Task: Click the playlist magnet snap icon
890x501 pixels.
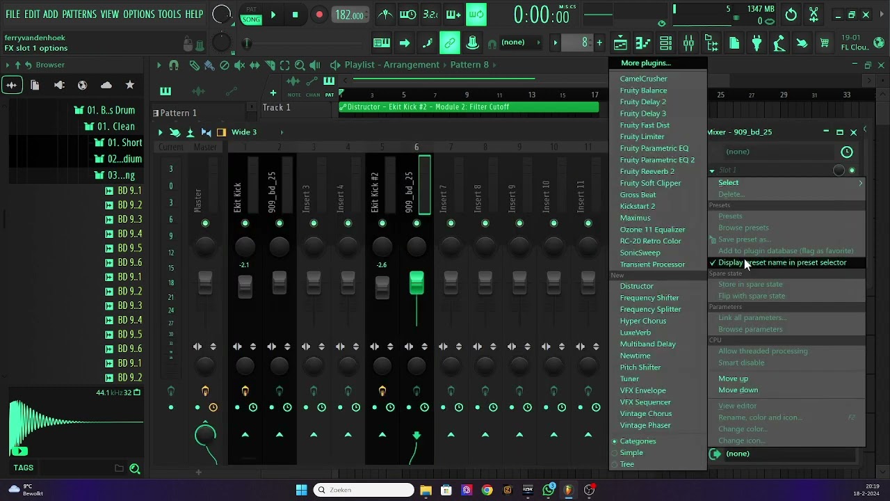Action: (174, 65)
